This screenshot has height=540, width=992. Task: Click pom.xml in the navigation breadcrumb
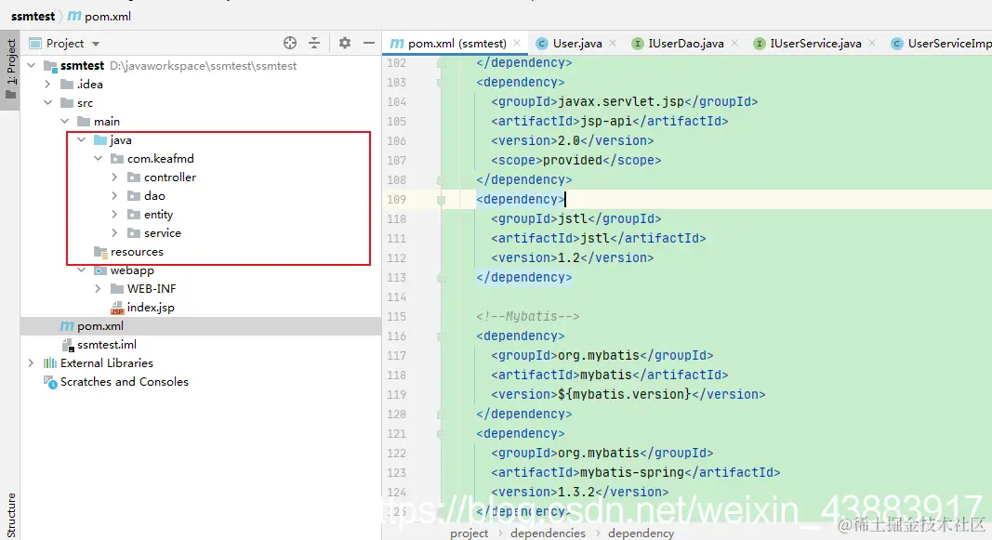[x=108, y=17]
